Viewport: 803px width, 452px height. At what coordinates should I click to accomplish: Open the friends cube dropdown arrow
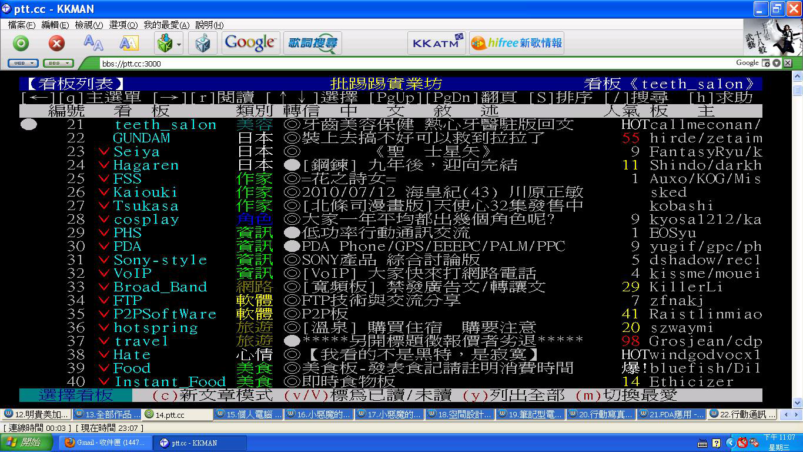coord(179,44)
